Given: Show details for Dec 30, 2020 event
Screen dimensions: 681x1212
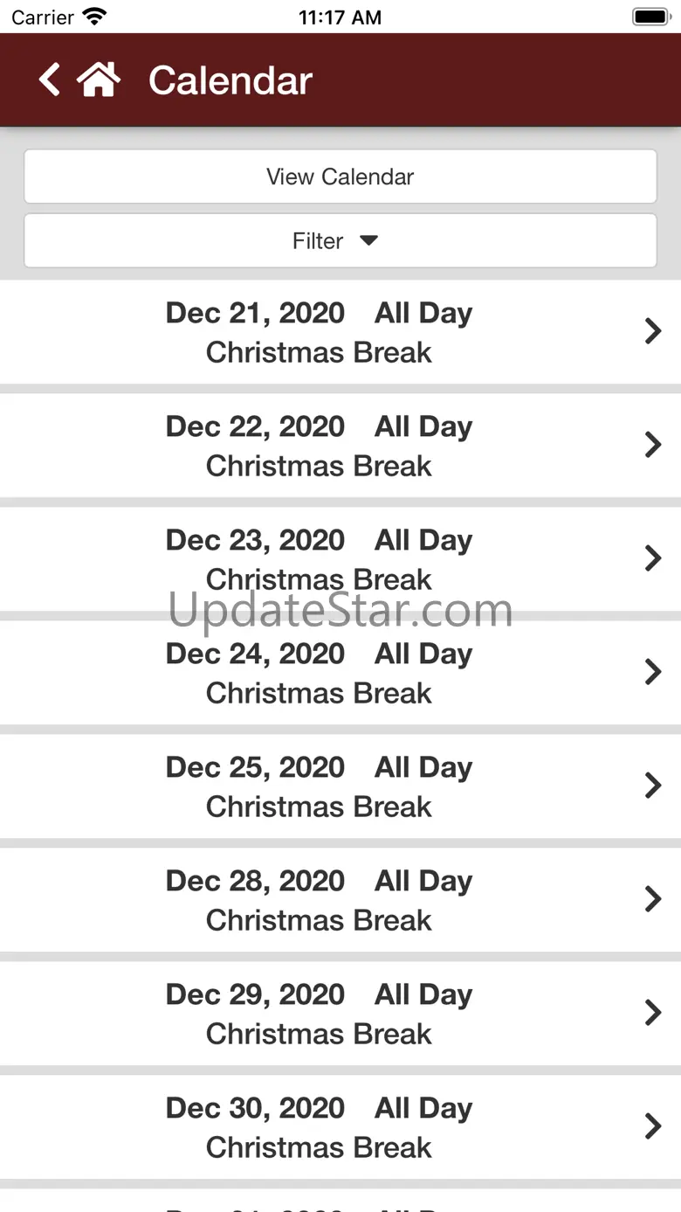Looking at the screenshot, I should [320, 1127].
